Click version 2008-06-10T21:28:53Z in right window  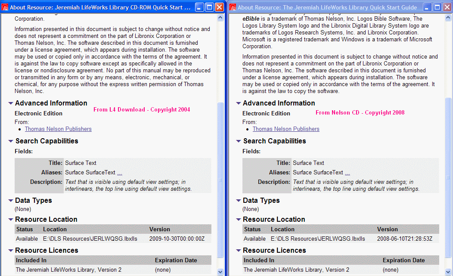pyautogui.click(x=405, y=239)
